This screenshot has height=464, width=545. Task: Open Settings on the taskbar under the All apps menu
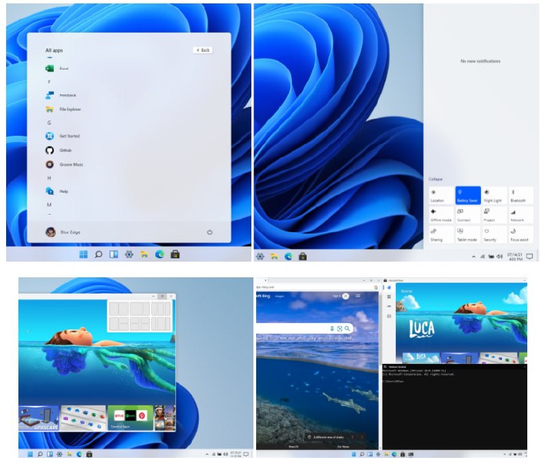[129, 254]
